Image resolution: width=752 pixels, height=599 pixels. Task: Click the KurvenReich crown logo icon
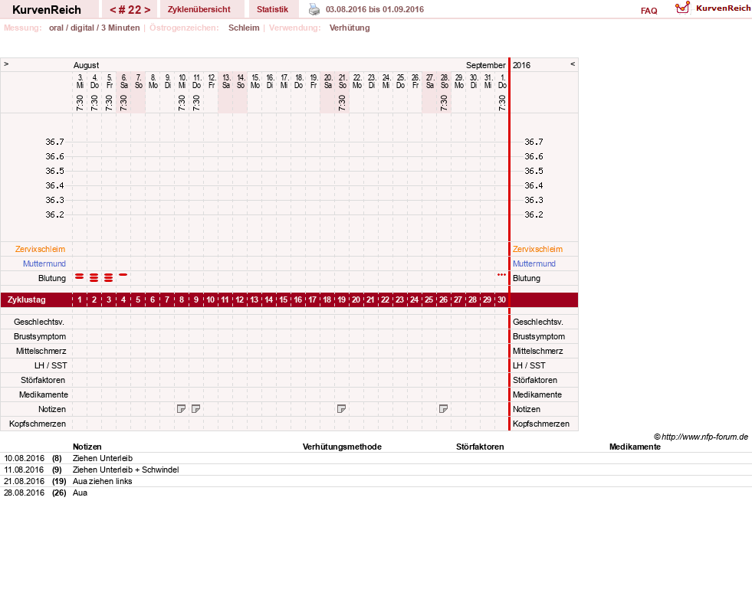tap(682, 8)
